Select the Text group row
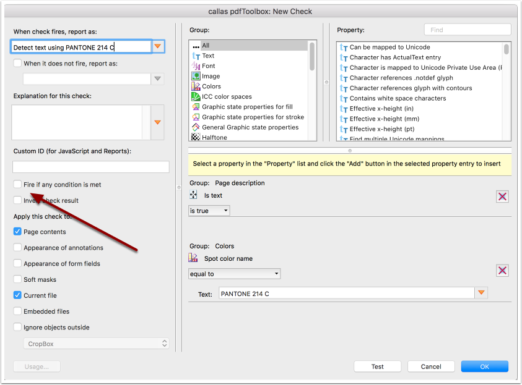The image size is (522, 385). pyautogui.click(x=248, y=56)
